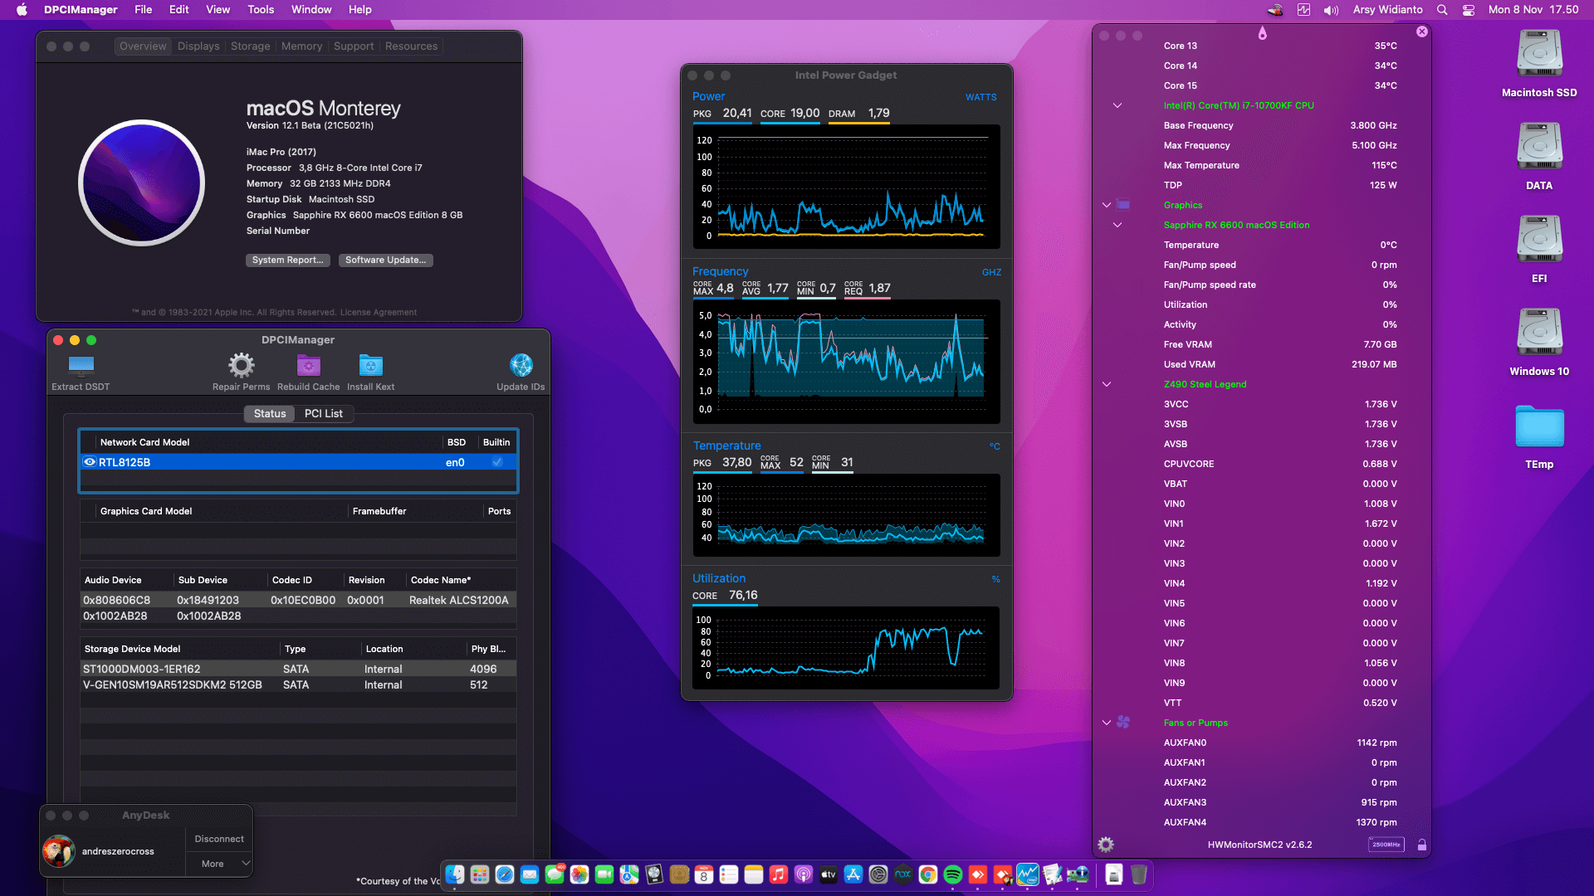The height and width of the screenshot is (896, 1594).
Task: Open Mail from the Dock
Action: tap(530, 874)
